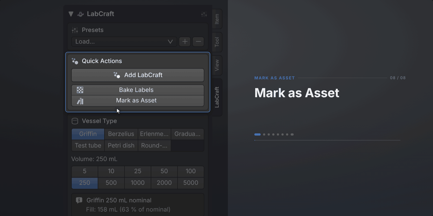The height and width of the screenshot is (216, 433).
Task: Set volume to 250 mL
Action: pos(85,183)
